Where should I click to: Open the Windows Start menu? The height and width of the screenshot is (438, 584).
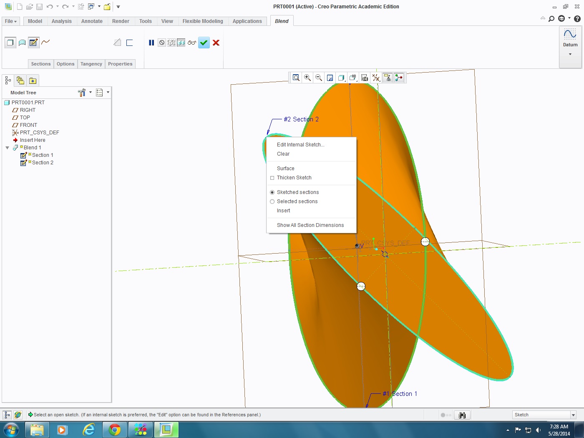tap(11, 430)
